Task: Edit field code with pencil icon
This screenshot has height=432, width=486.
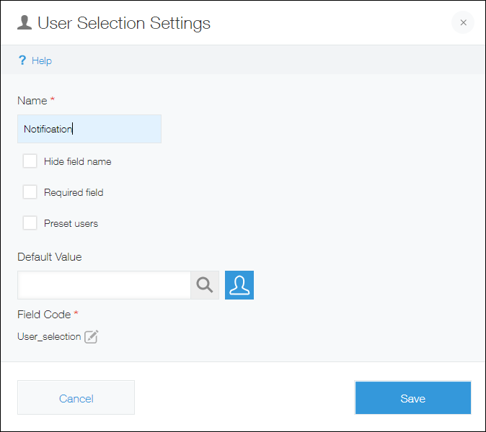Action: 92,336
